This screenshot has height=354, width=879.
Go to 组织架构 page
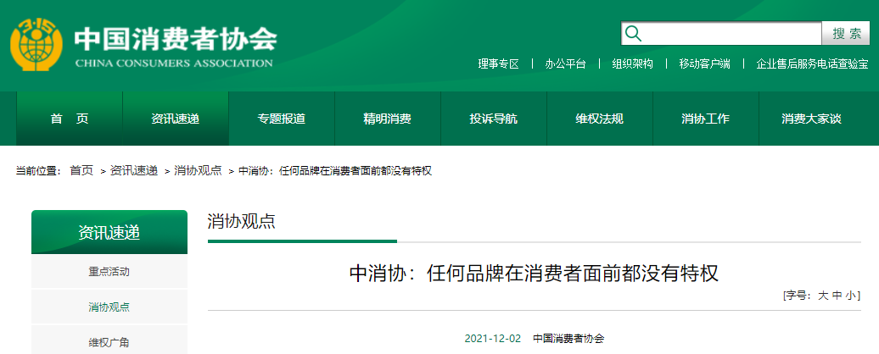pyautogui.click(x=632, y=64)
